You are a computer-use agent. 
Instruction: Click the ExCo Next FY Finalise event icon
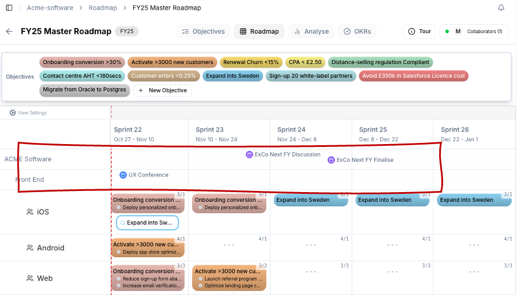tap(331, 160)
